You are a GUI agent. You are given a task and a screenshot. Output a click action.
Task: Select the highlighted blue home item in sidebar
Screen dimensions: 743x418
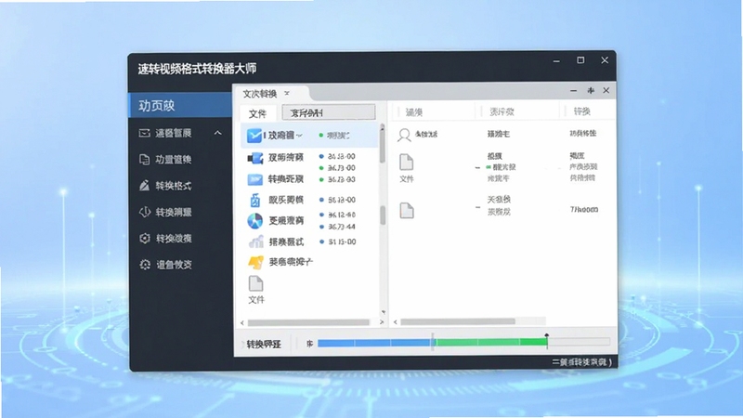[x=180, y=105]
